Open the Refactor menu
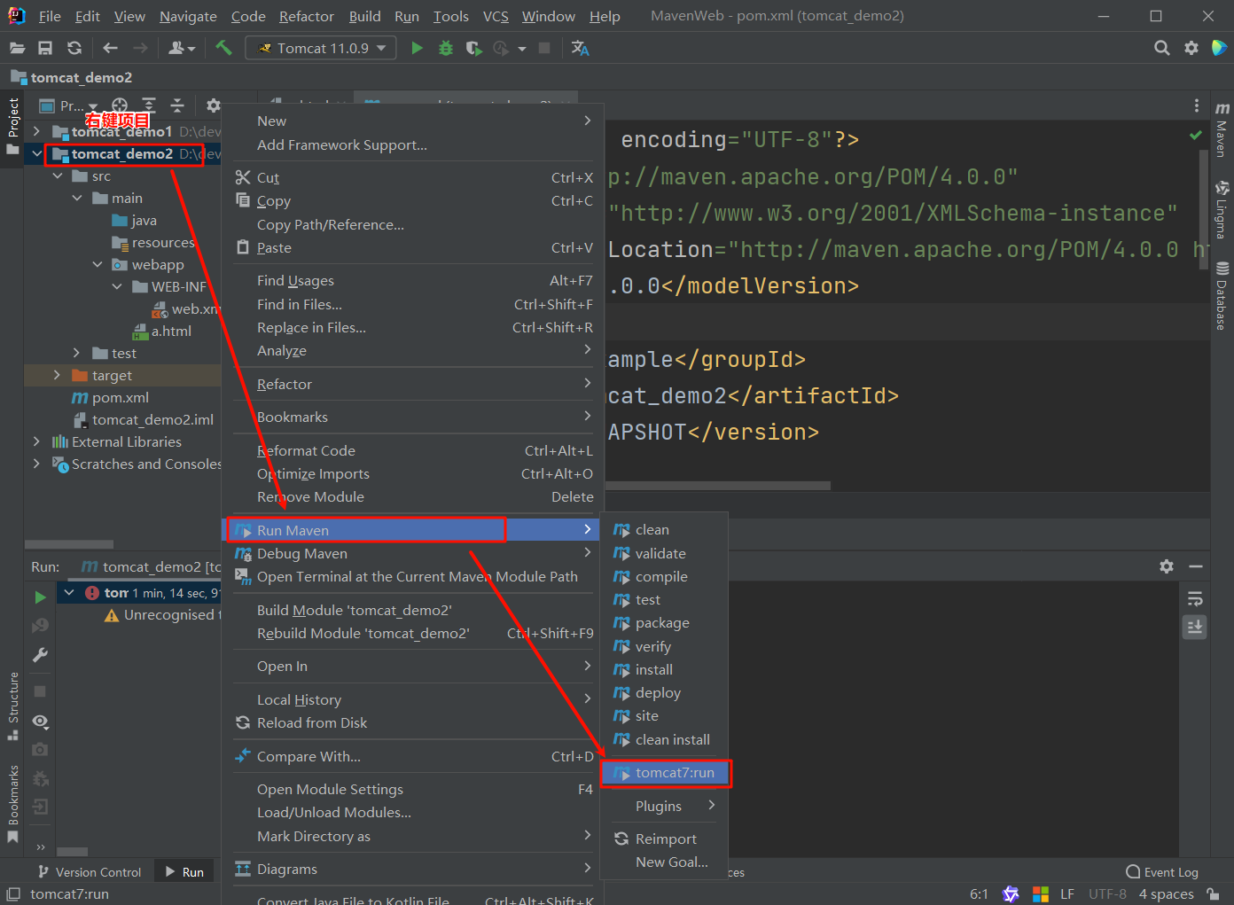 [307, 16]
